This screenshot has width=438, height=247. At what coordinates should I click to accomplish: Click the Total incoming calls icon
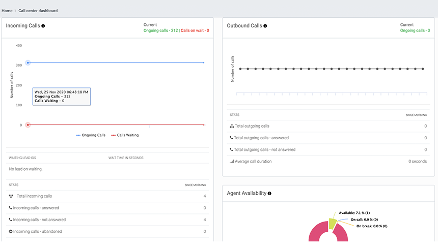pyautogui.click(x=11, y=196)
